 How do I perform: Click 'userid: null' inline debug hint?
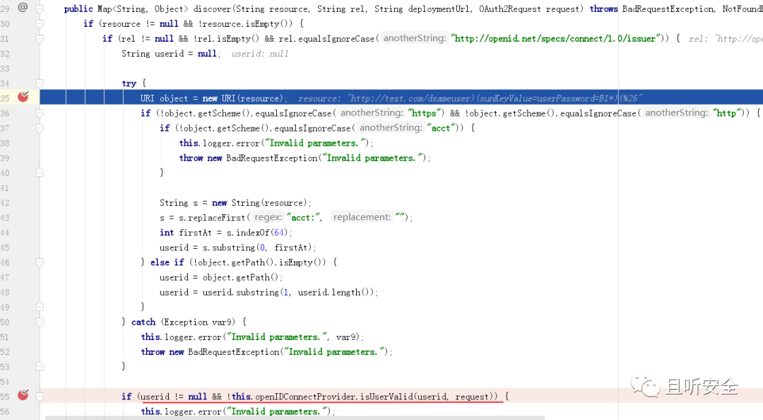pyautogui.click(x=260, y=54)
